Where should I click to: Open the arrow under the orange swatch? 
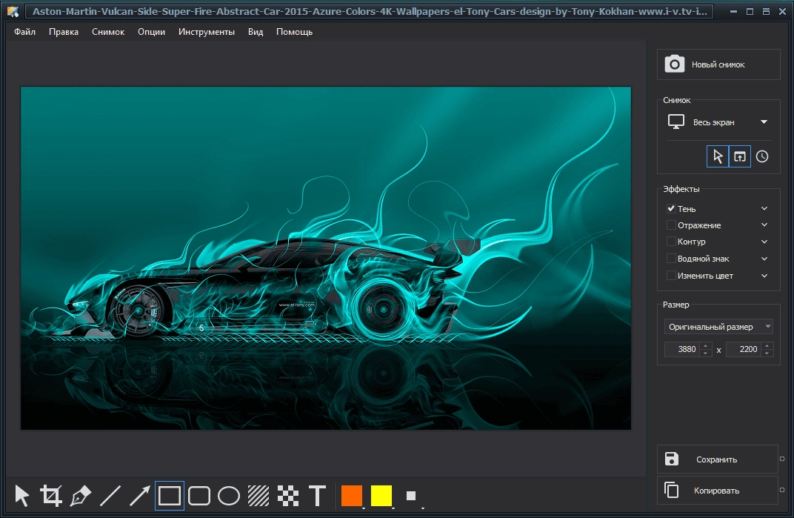tap(364, 508)
